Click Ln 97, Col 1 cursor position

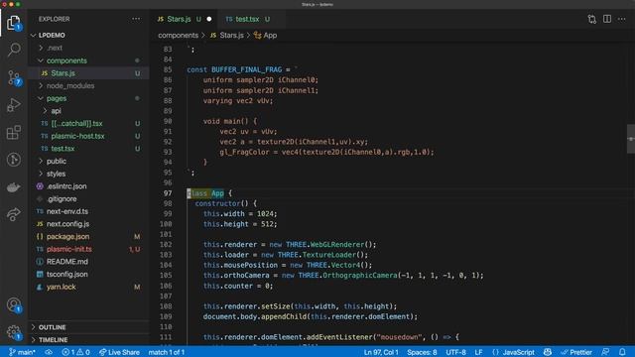pos(381,352)
